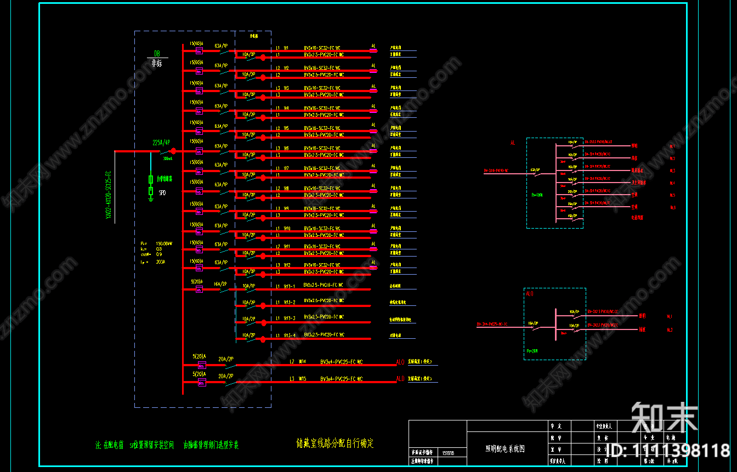This screenshot has width=737, height=472.
Task: Select the 5(20)A meter rating on W15 row
Action: 200,374
